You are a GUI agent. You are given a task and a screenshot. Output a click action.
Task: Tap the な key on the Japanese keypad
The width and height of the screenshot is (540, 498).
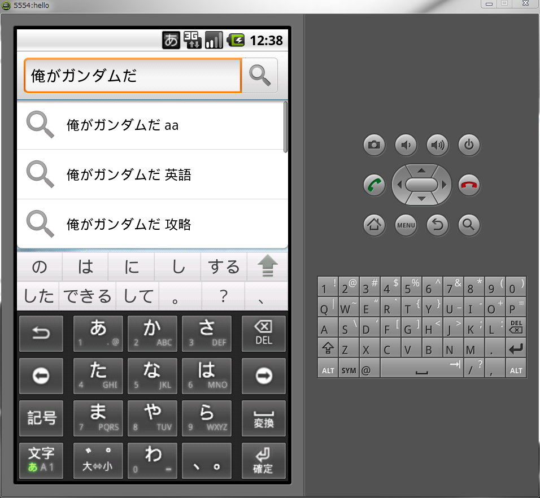pyautogui.click(x=153, y=376)
